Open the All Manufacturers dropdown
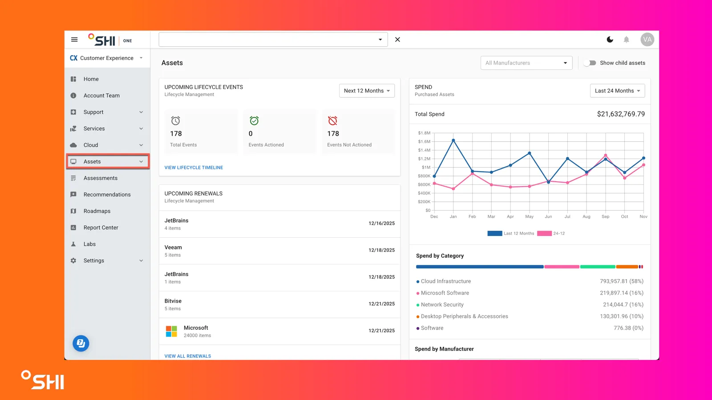Image resolution: width=712 pixels, height=400 pixels. tap(526, 63)
